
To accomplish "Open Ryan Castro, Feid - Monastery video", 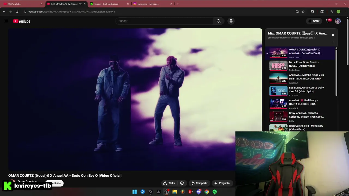I will (x=300, y=127).
